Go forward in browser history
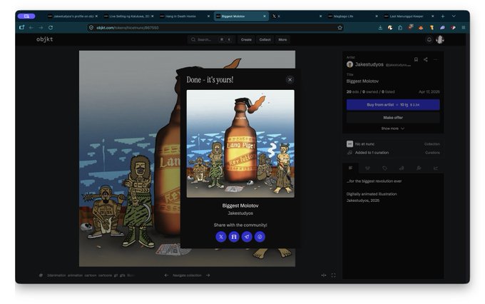This screenshot has width=485, height=304. [x=41, y=28]
